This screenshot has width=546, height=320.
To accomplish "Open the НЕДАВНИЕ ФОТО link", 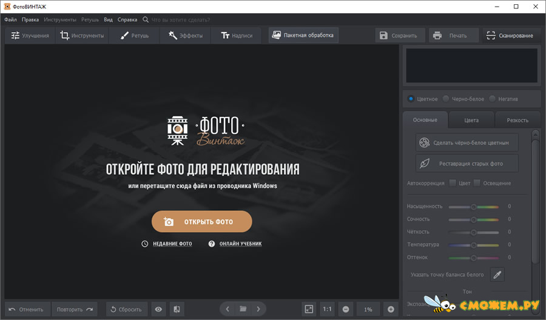I will [x=172, y=244].
